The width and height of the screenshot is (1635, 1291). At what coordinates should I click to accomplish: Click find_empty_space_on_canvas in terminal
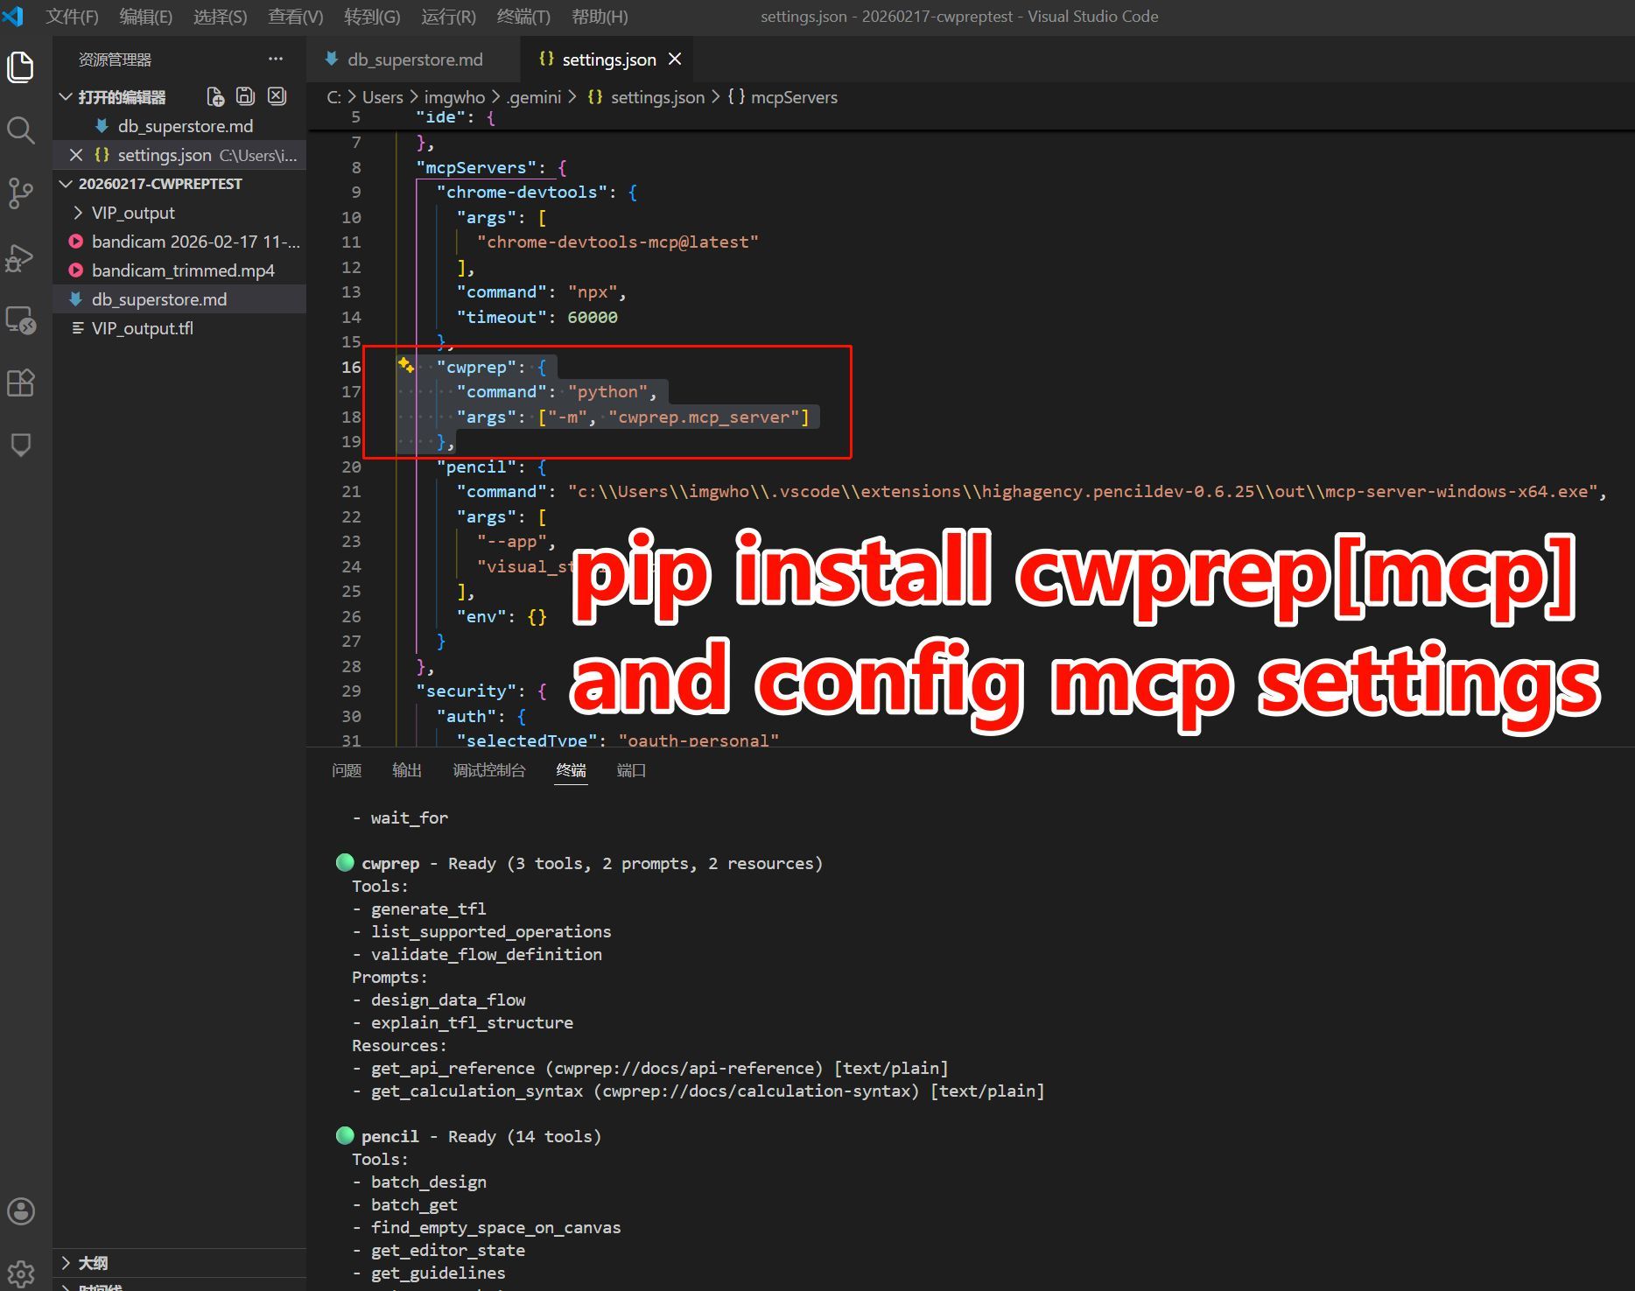pos(495,1227)
